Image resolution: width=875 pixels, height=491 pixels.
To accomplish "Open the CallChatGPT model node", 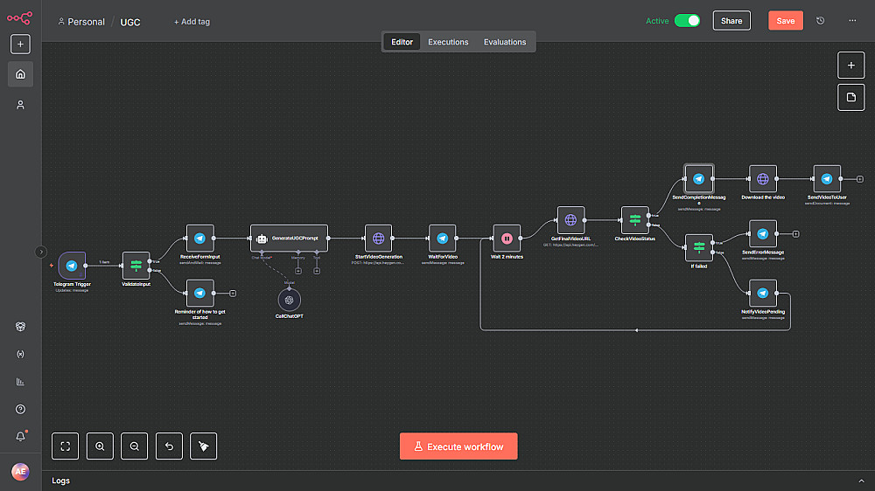I will coord(289,300).
